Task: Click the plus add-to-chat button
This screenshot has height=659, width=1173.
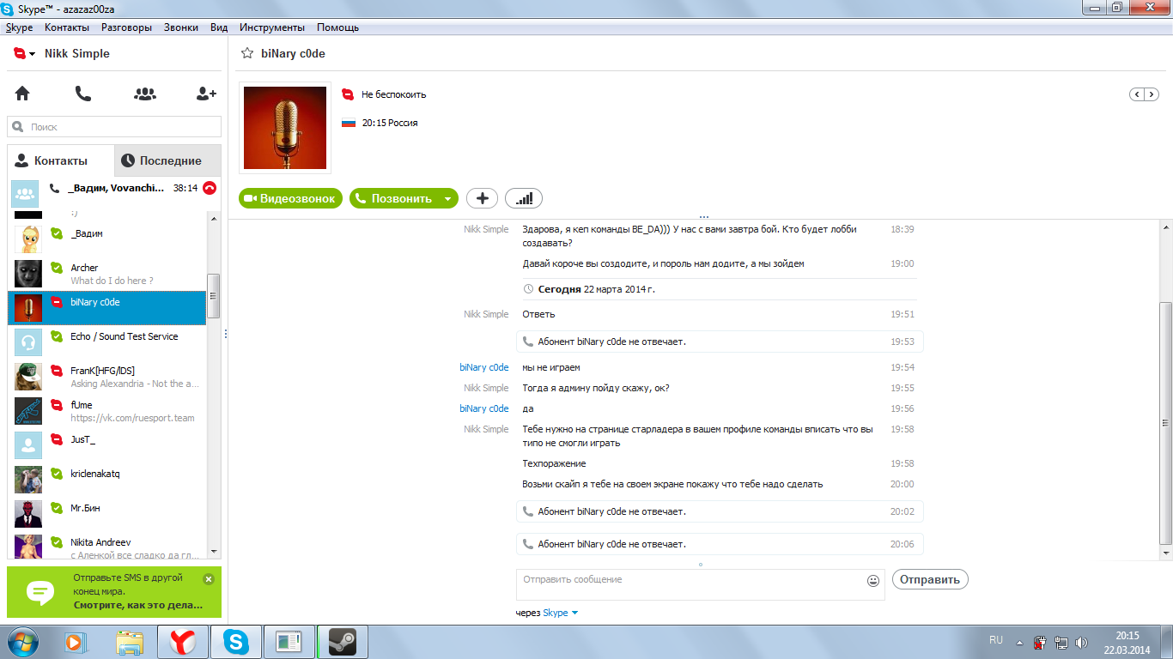Action: pyautogui.click(x=482, y=198)
